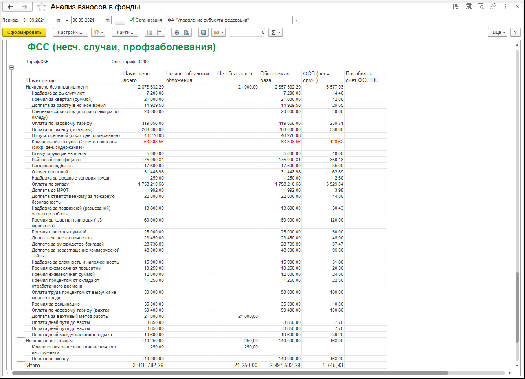
Task: Open the three-dot more options menu
Action: [x=505, y=7]
